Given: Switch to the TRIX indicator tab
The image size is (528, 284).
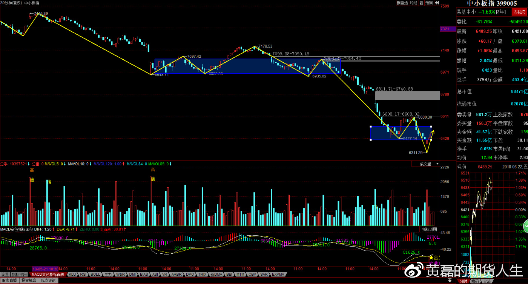Looking at the screenshot, I should [203, 274].
